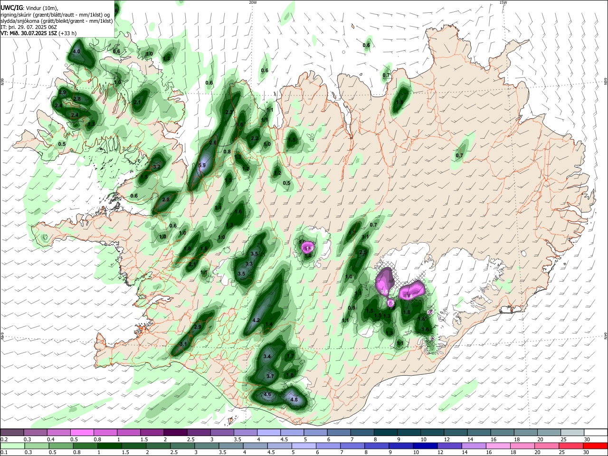Click the "3.4" rainfall value label

[267, 356]
